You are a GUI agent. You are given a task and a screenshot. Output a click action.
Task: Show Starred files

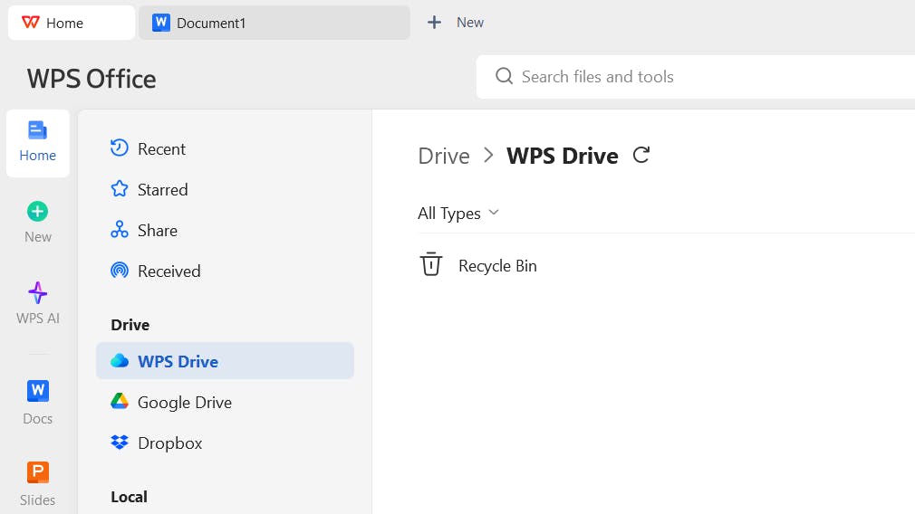pos(225,190)
